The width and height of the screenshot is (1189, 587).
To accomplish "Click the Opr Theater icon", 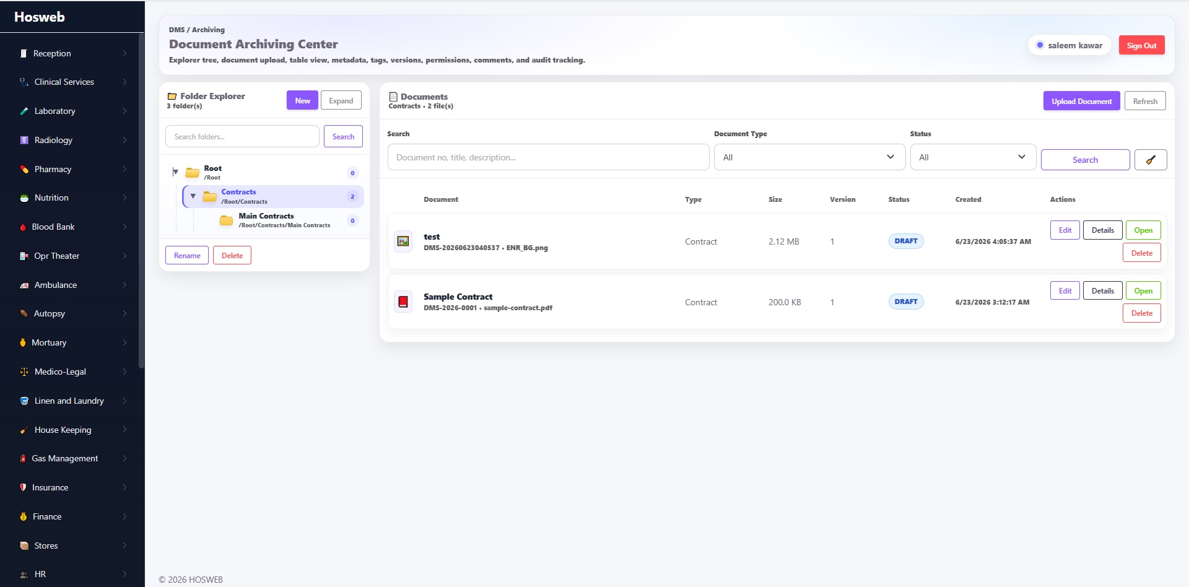I will [24, 256].
